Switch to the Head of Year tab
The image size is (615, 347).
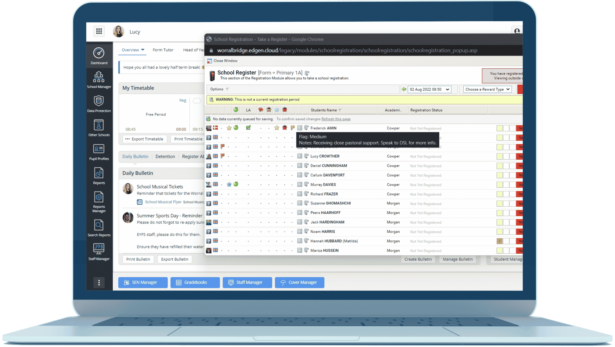193,50
